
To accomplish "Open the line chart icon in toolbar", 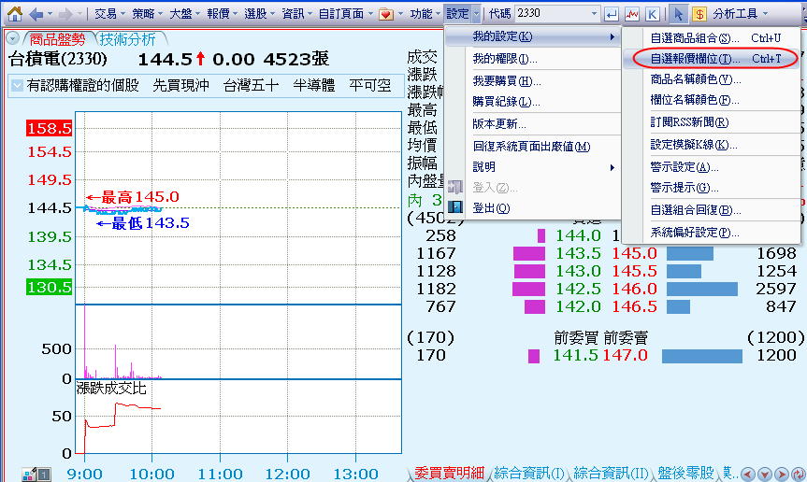I will click(x=632, y=14).
